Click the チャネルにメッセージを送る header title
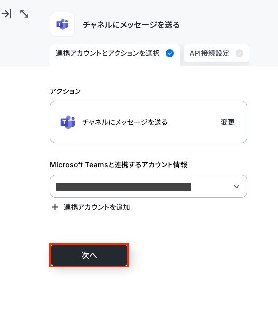This screenshot has width=278, height=310. tap(131, 25)
